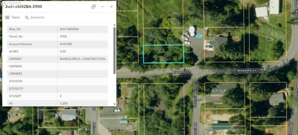The width and height of the screenshot is (298, 135).
Task: Click the popup scrollbar up arrow
Action: [114, 25]
